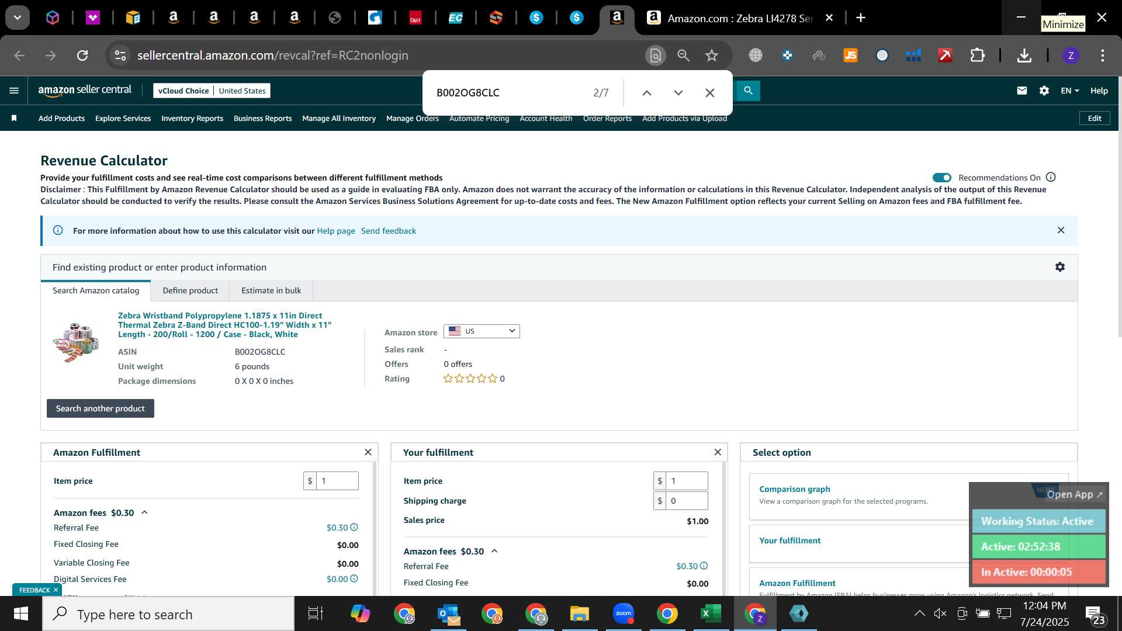This screenshot has width=1122, height=631.
Task: Open the Seller Central hamburger menu
Action: 14,91
